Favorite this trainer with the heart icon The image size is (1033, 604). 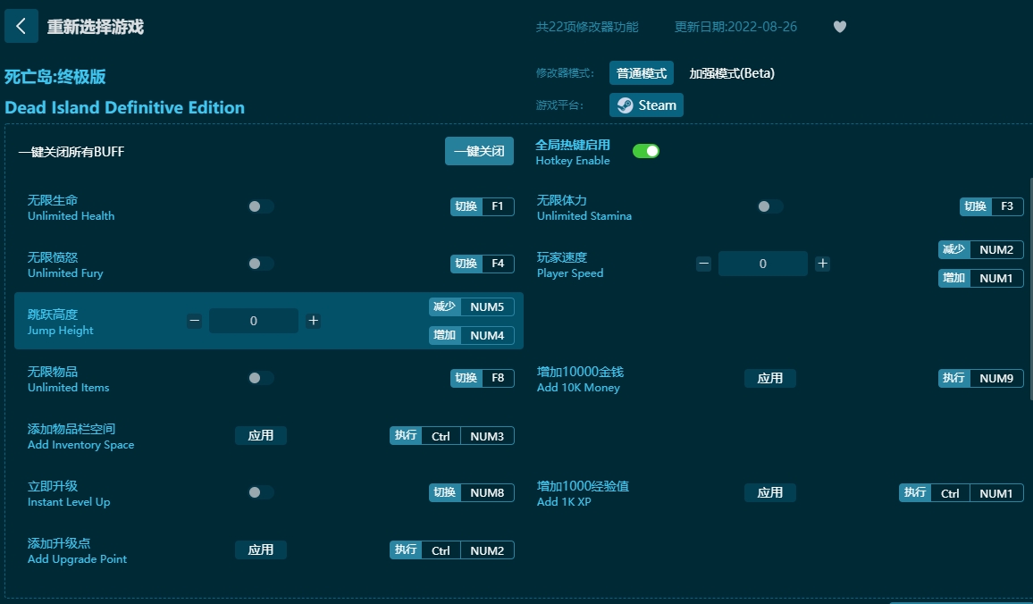[x=839, y=27]
